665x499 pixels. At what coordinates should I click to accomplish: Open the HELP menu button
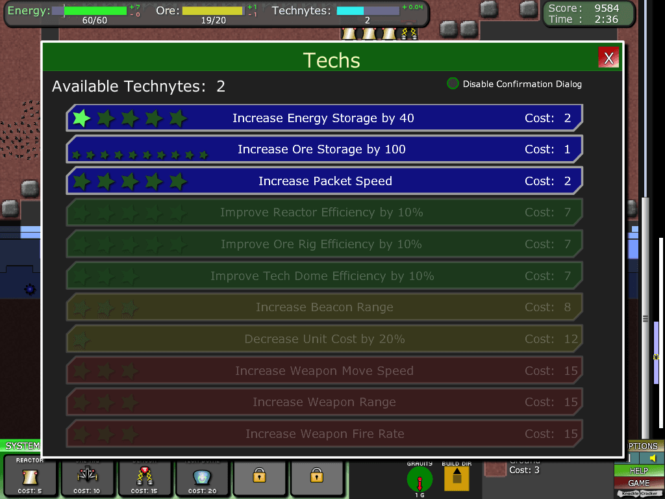[x=639, y=470]
